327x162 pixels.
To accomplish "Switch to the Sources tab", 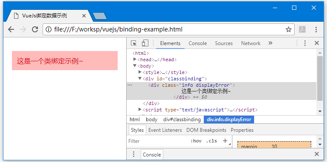I will coord(224,43).
